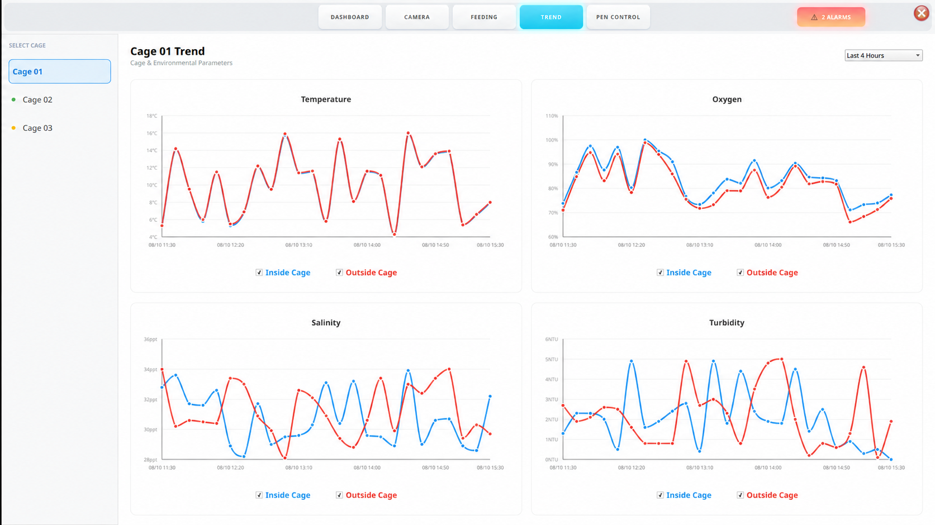
Task: Click the 110% label on Oxygen axis
Action: pyautogui.click(x=552, y=116)
